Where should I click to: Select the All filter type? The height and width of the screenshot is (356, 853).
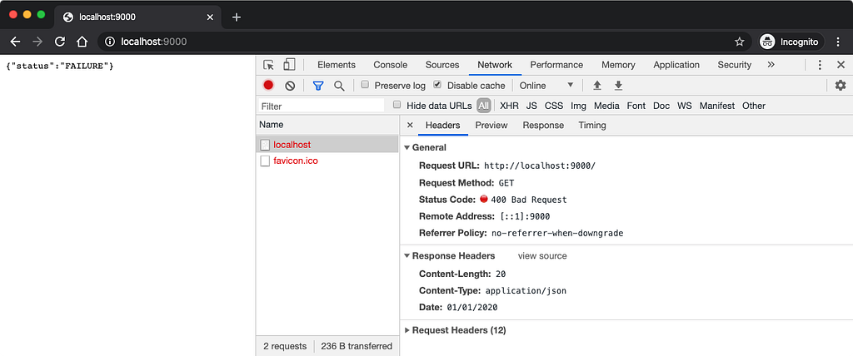point(484,106)
